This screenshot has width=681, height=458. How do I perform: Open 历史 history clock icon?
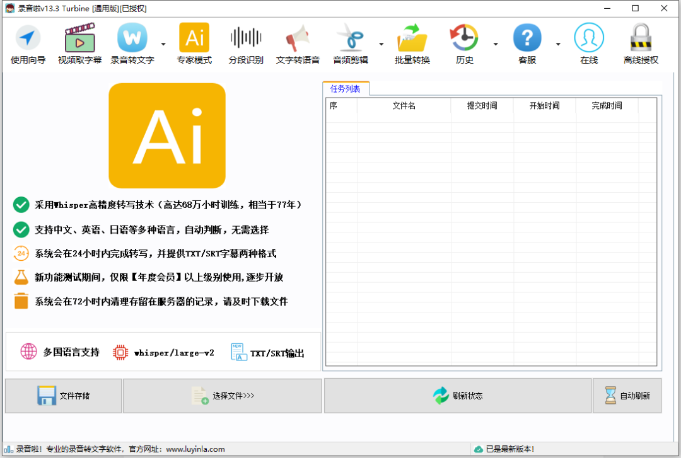[x=464, y=44]
